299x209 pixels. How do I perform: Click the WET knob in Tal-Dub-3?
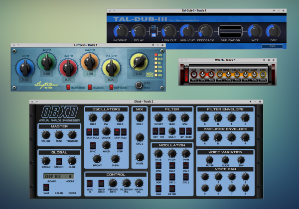pyautogui.click(x=255, y=31)
